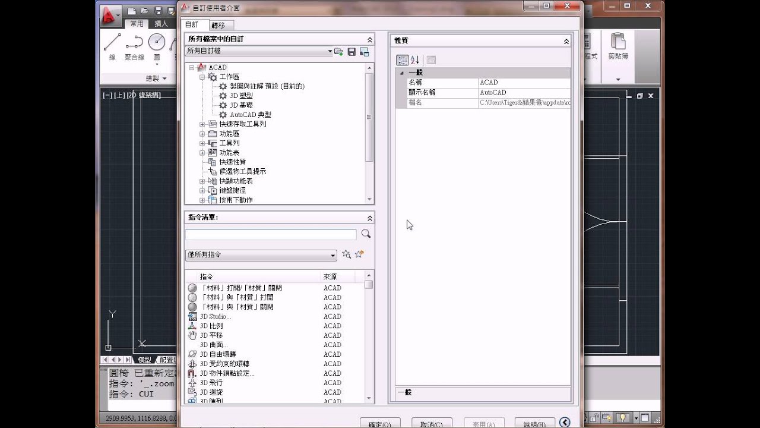Click the 顯示名稱 value AutoCAD
This screenshot has width=760, height=428.
pyautogui.click(x=524, y=93)
